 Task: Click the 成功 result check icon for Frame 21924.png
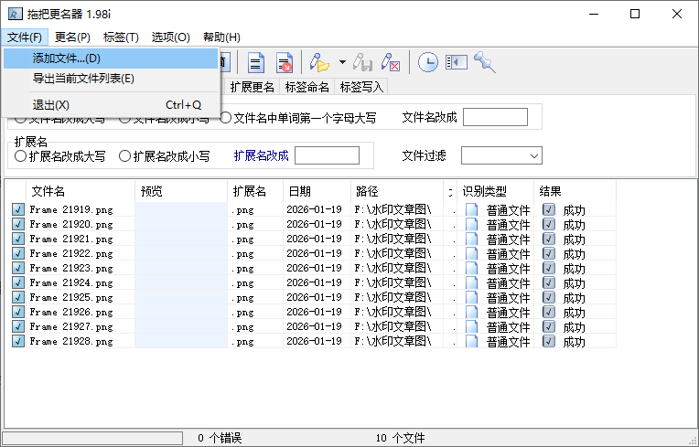coord(549,282)
